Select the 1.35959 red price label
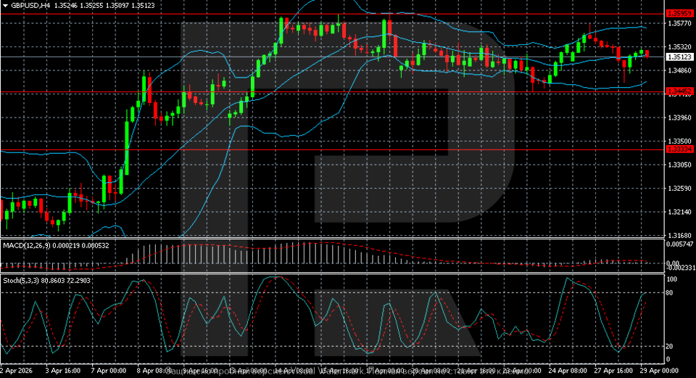Image resolution: width=696 pixels, height=378 pixels. 679,14
